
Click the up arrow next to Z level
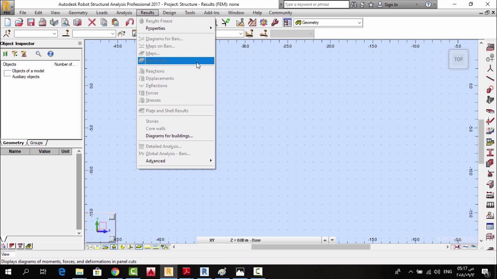(x=325, y=240)
